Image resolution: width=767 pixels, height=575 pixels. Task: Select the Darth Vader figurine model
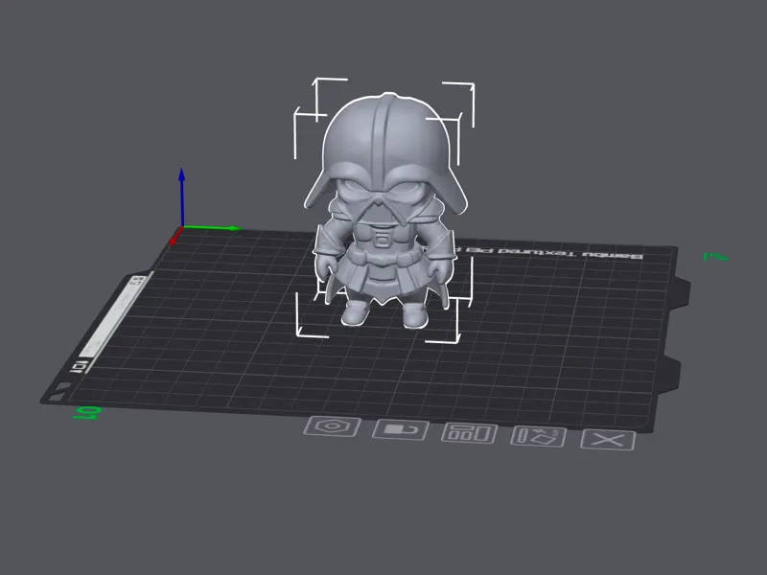(386, 210)
